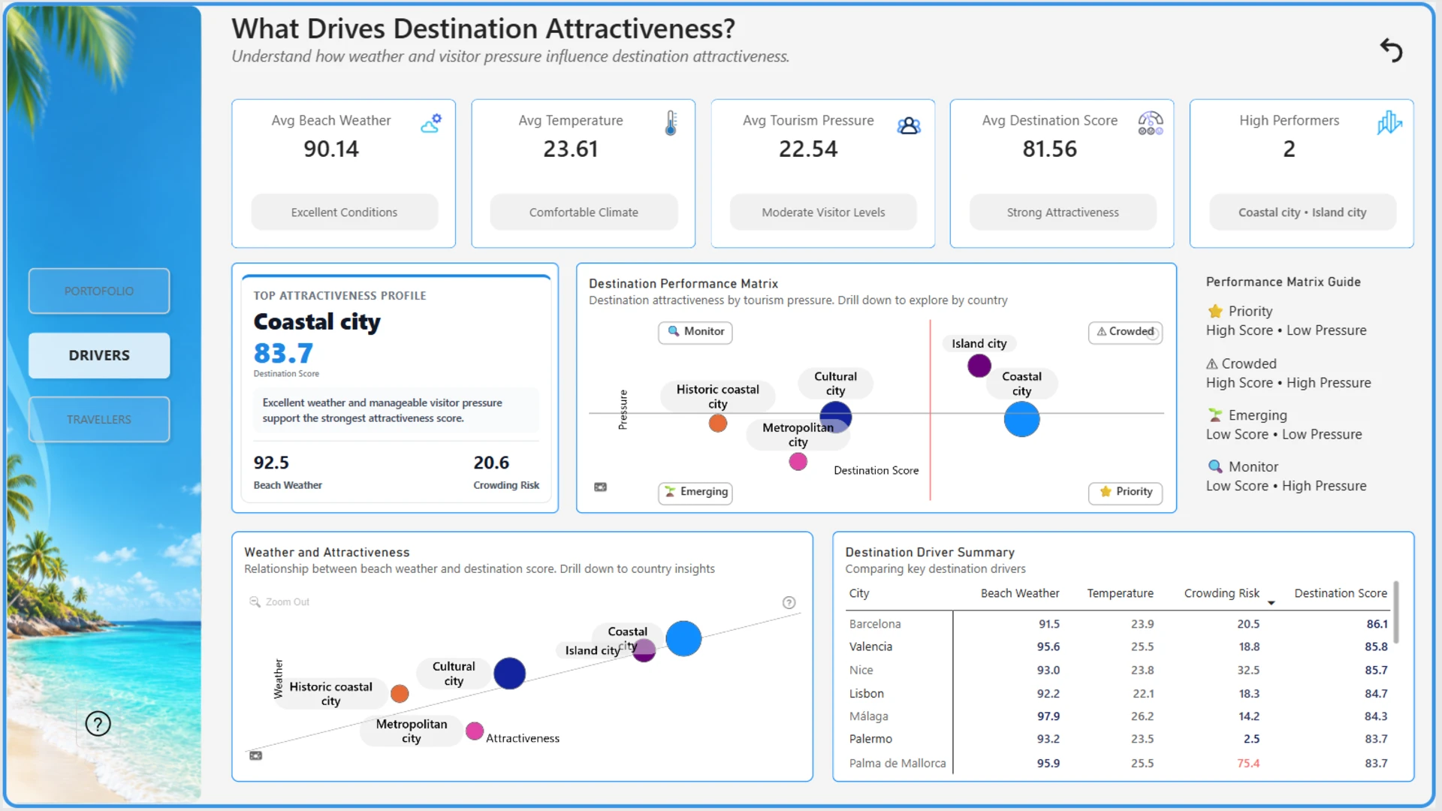Screen dimensions: 1442x811
Task: Click the Monitor quadrant button
Action: pos(695,332)
